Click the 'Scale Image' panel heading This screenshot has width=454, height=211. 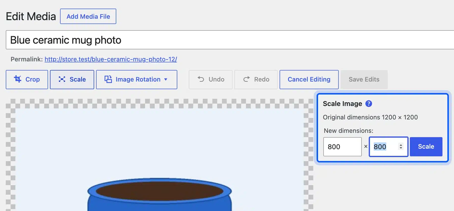pyautogui.click(x=342, y=104)
